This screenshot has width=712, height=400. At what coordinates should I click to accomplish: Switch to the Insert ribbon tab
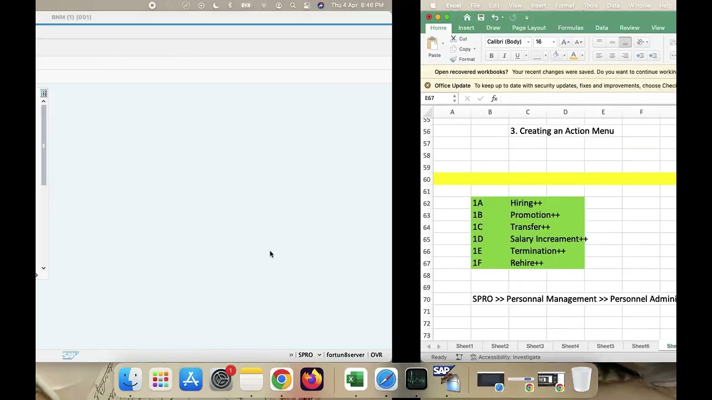coord(466,28)
